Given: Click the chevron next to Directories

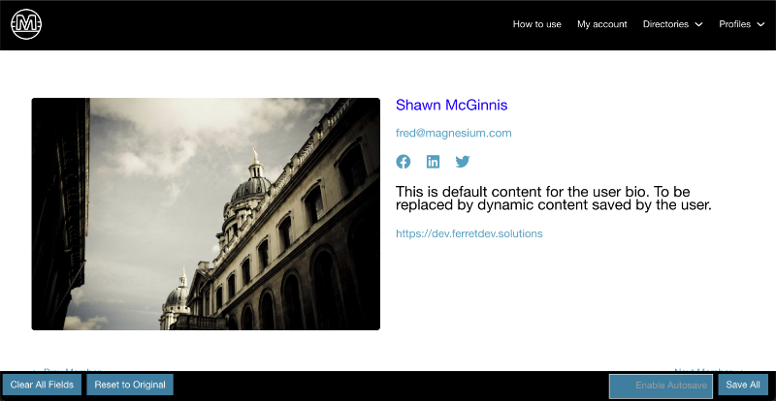Looking at the screenshot, I should [698, 25].
